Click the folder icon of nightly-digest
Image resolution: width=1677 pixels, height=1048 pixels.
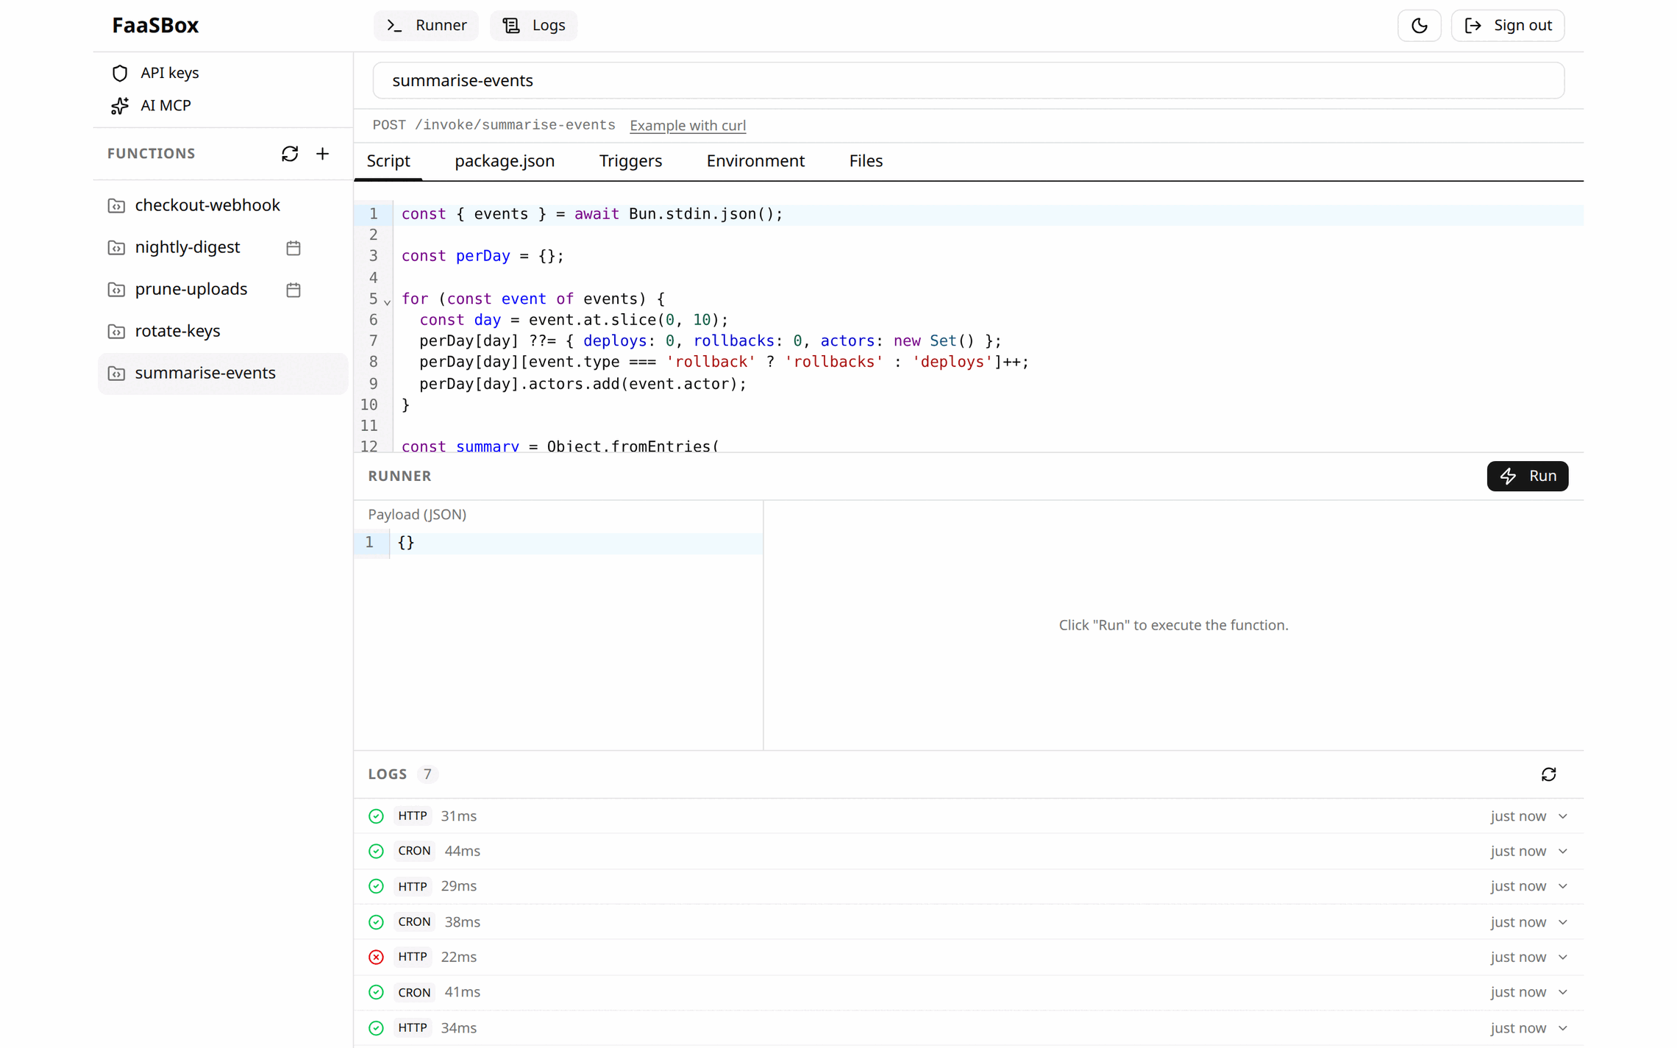[x=116, y=248]
